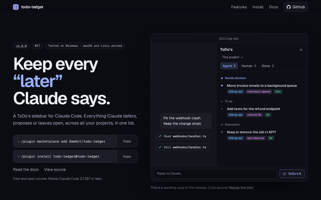Click billing-api tag under refund endpoint task
This screenshot has width=321, height=200.
click(235, 115)
